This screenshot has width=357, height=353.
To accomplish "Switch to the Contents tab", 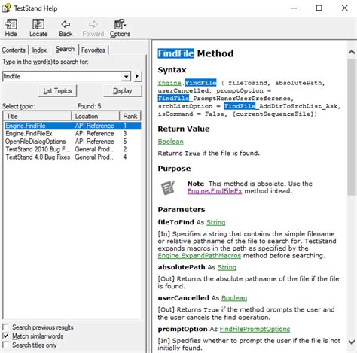I will pos(14,50).
